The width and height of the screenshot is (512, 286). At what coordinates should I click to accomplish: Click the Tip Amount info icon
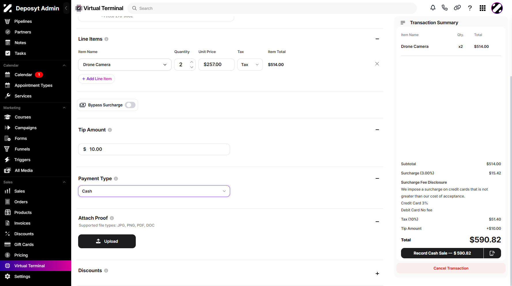click(x=110, y=130)
